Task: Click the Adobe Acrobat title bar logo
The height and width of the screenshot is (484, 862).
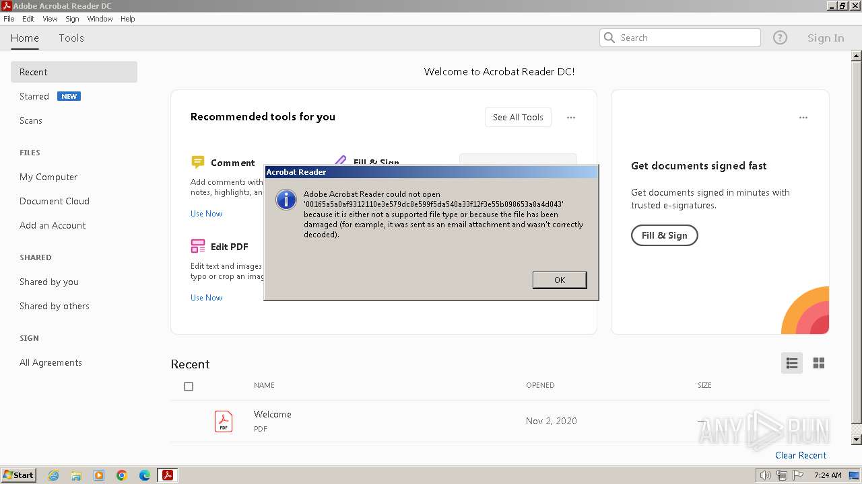Action: click(x=7, y=6)
